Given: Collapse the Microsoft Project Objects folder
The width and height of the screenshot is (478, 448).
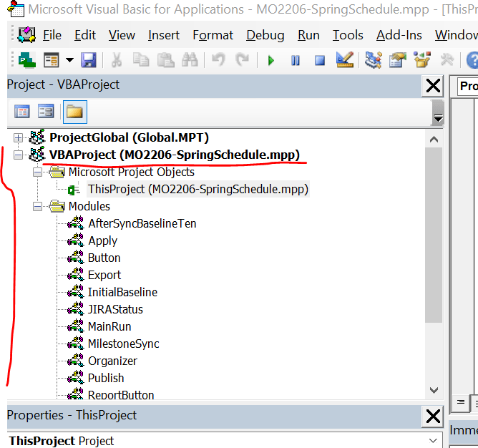Looking at the screenshot, I should coord(37,172).
